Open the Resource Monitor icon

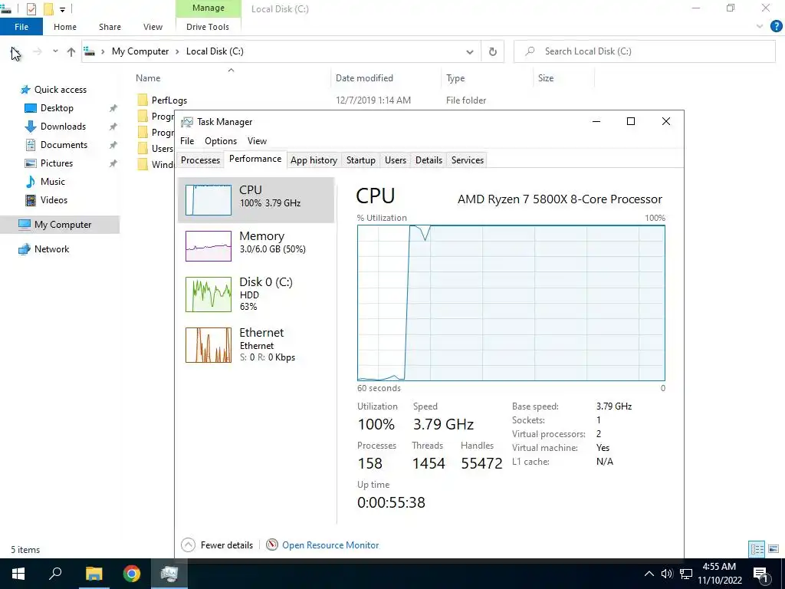(x=272, y=545)
